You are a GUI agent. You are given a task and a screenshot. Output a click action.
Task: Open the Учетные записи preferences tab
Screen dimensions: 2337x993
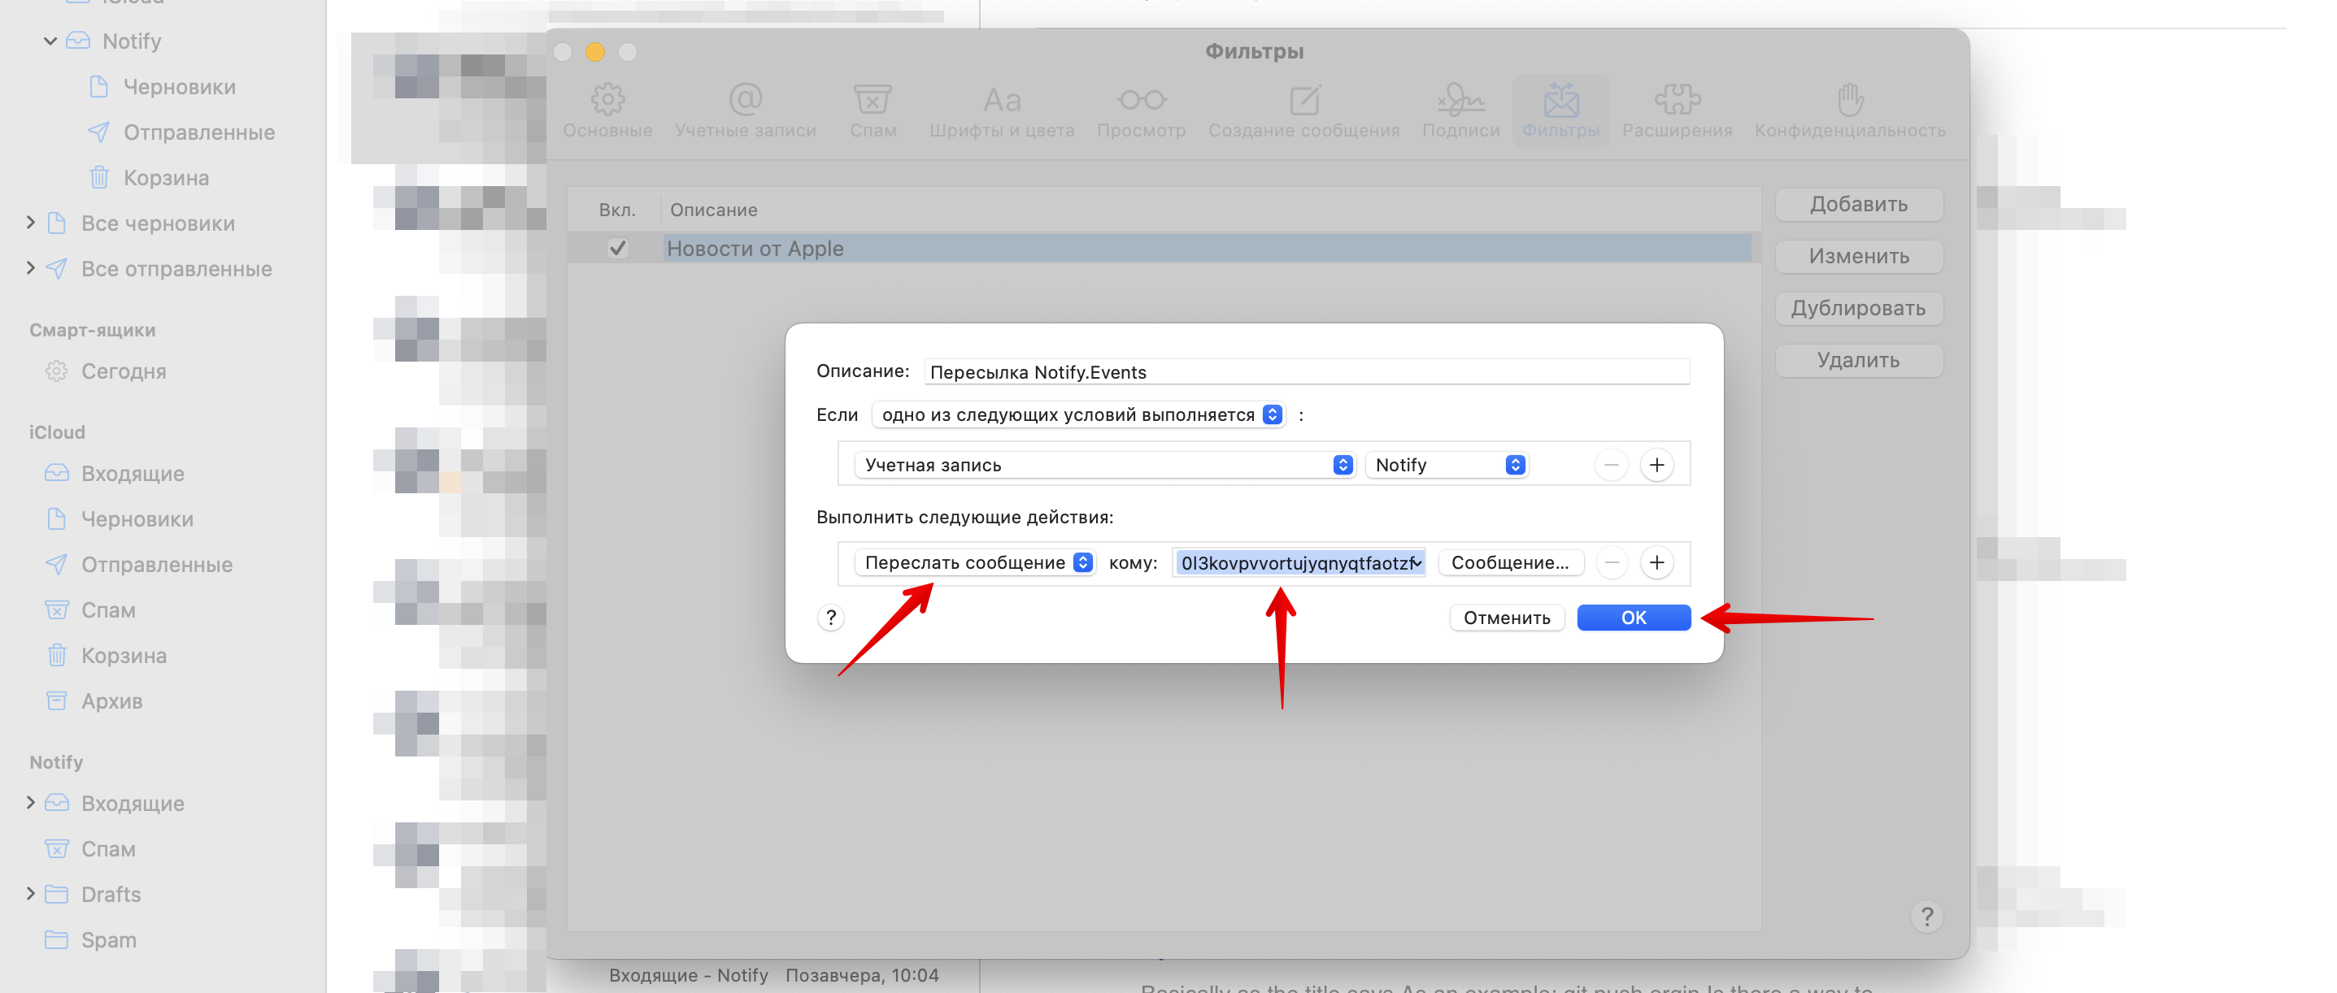click(x=745, y=111)
